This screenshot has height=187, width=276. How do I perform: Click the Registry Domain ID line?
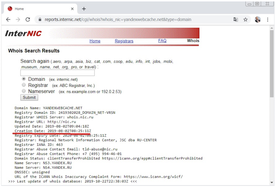65,113
